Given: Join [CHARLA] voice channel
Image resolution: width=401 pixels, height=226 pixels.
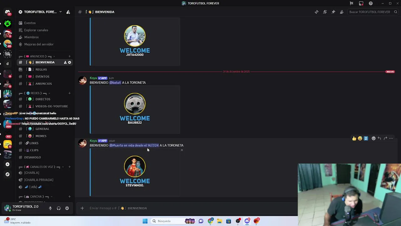Looking at the screenshot, I should (45, 173).
